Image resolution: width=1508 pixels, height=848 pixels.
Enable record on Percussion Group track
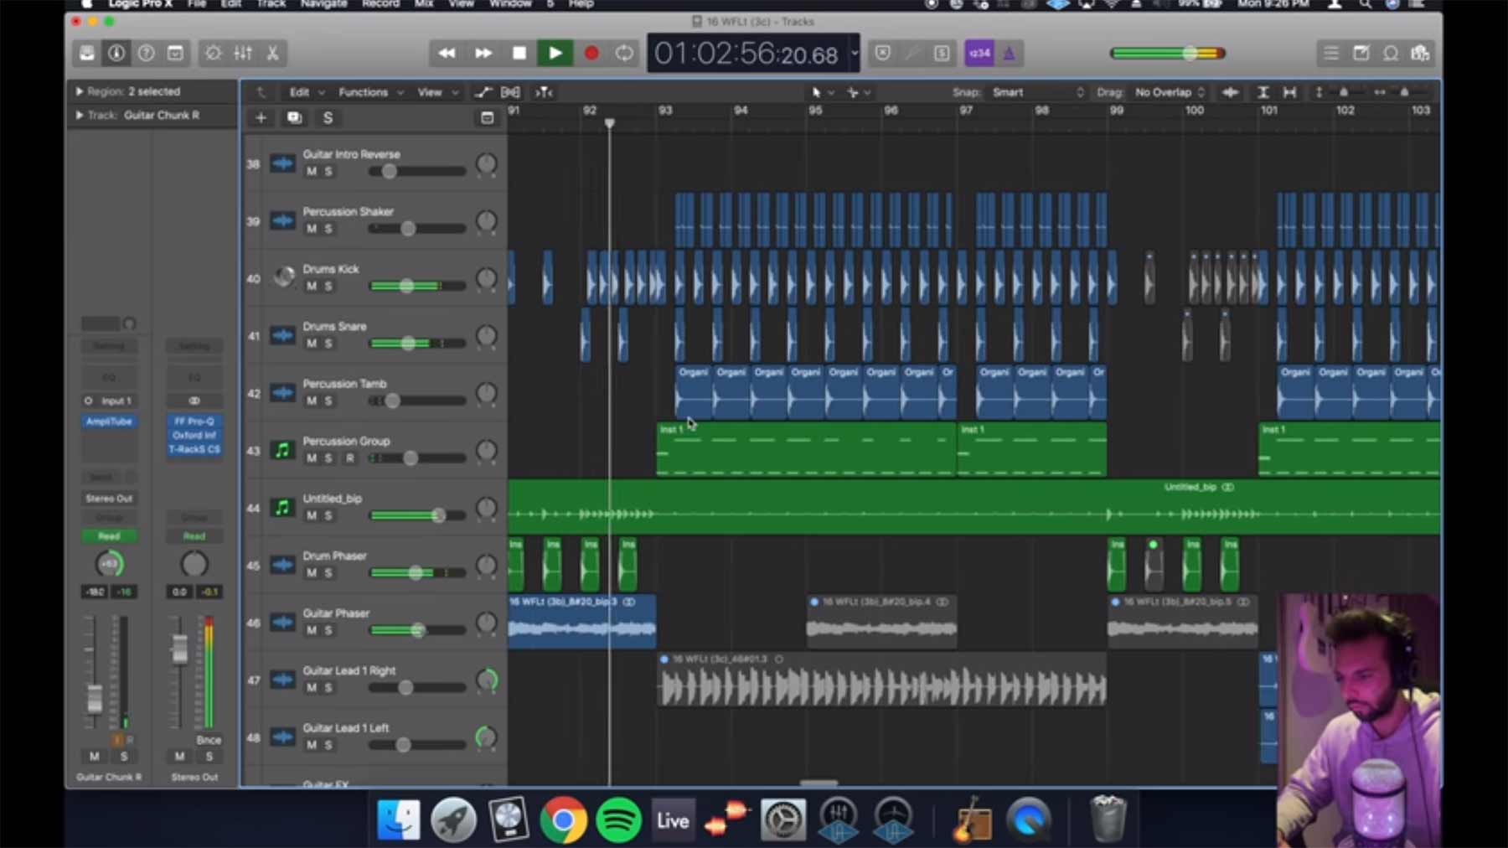pos(349,458)
